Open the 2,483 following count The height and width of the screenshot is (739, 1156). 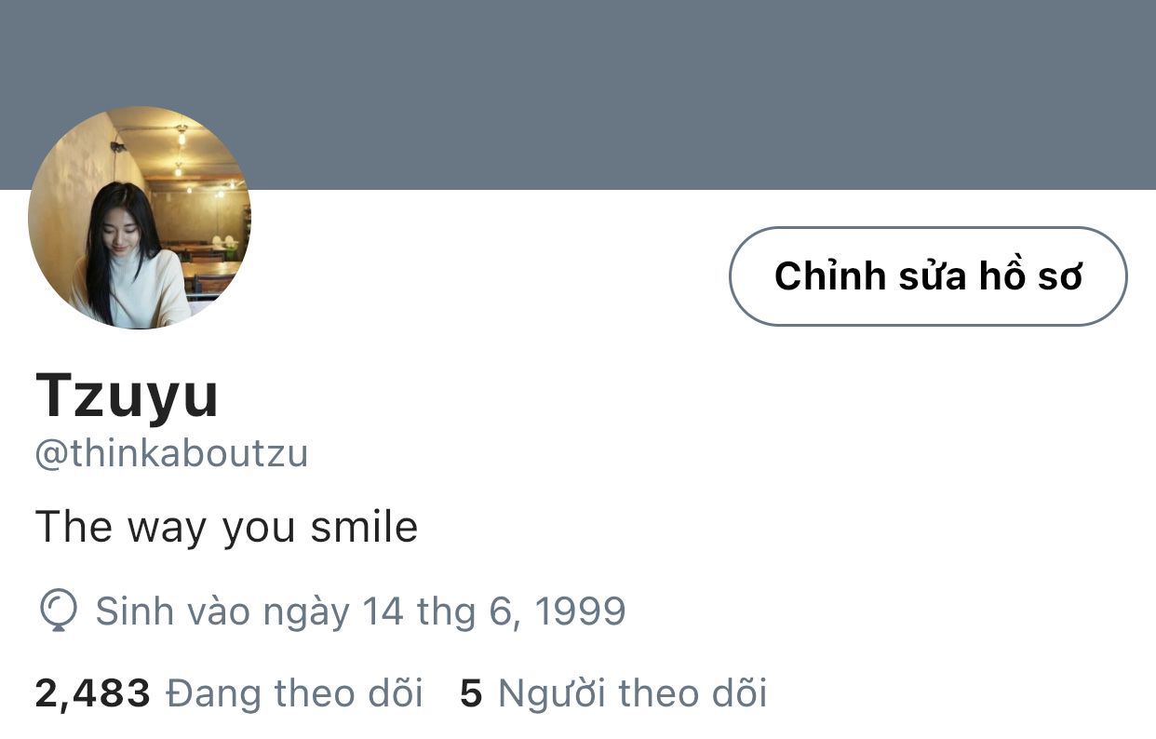click(92, 694)
